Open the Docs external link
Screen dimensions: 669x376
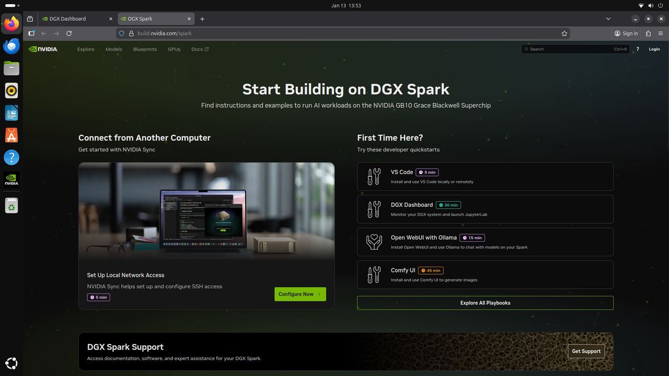(200, 49)
